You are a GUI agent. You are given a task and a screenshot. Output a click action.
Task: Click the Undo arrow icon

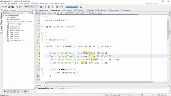[17, 7]
